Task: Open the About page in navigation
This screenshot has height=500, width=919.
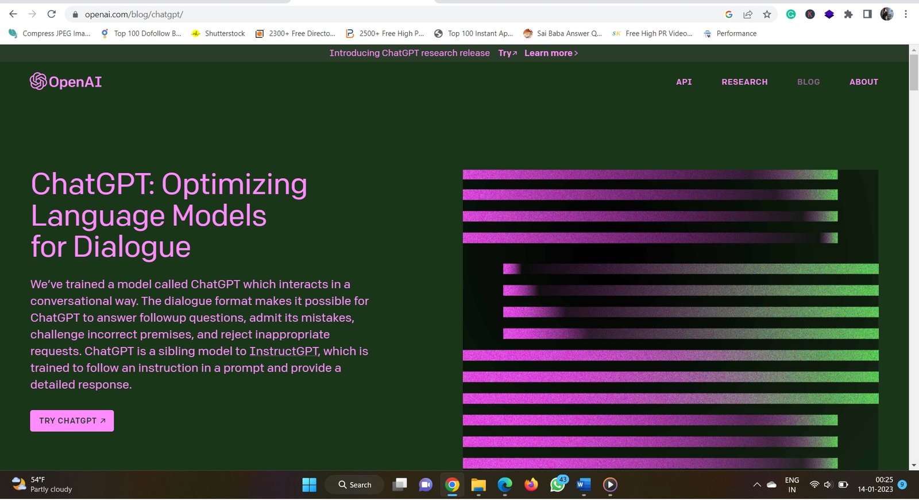Action: 864,82
